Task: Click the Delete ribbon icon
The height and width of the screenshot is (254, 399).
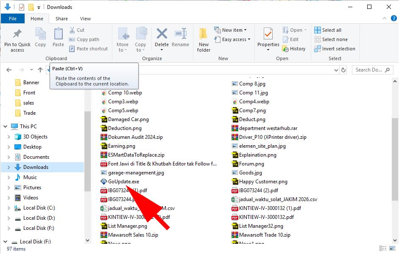Action: pyautogui.click(x=162, y=34)
